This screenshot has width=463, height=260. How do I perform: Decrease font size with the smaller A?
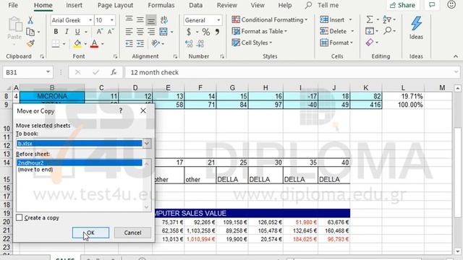(111, 32)
